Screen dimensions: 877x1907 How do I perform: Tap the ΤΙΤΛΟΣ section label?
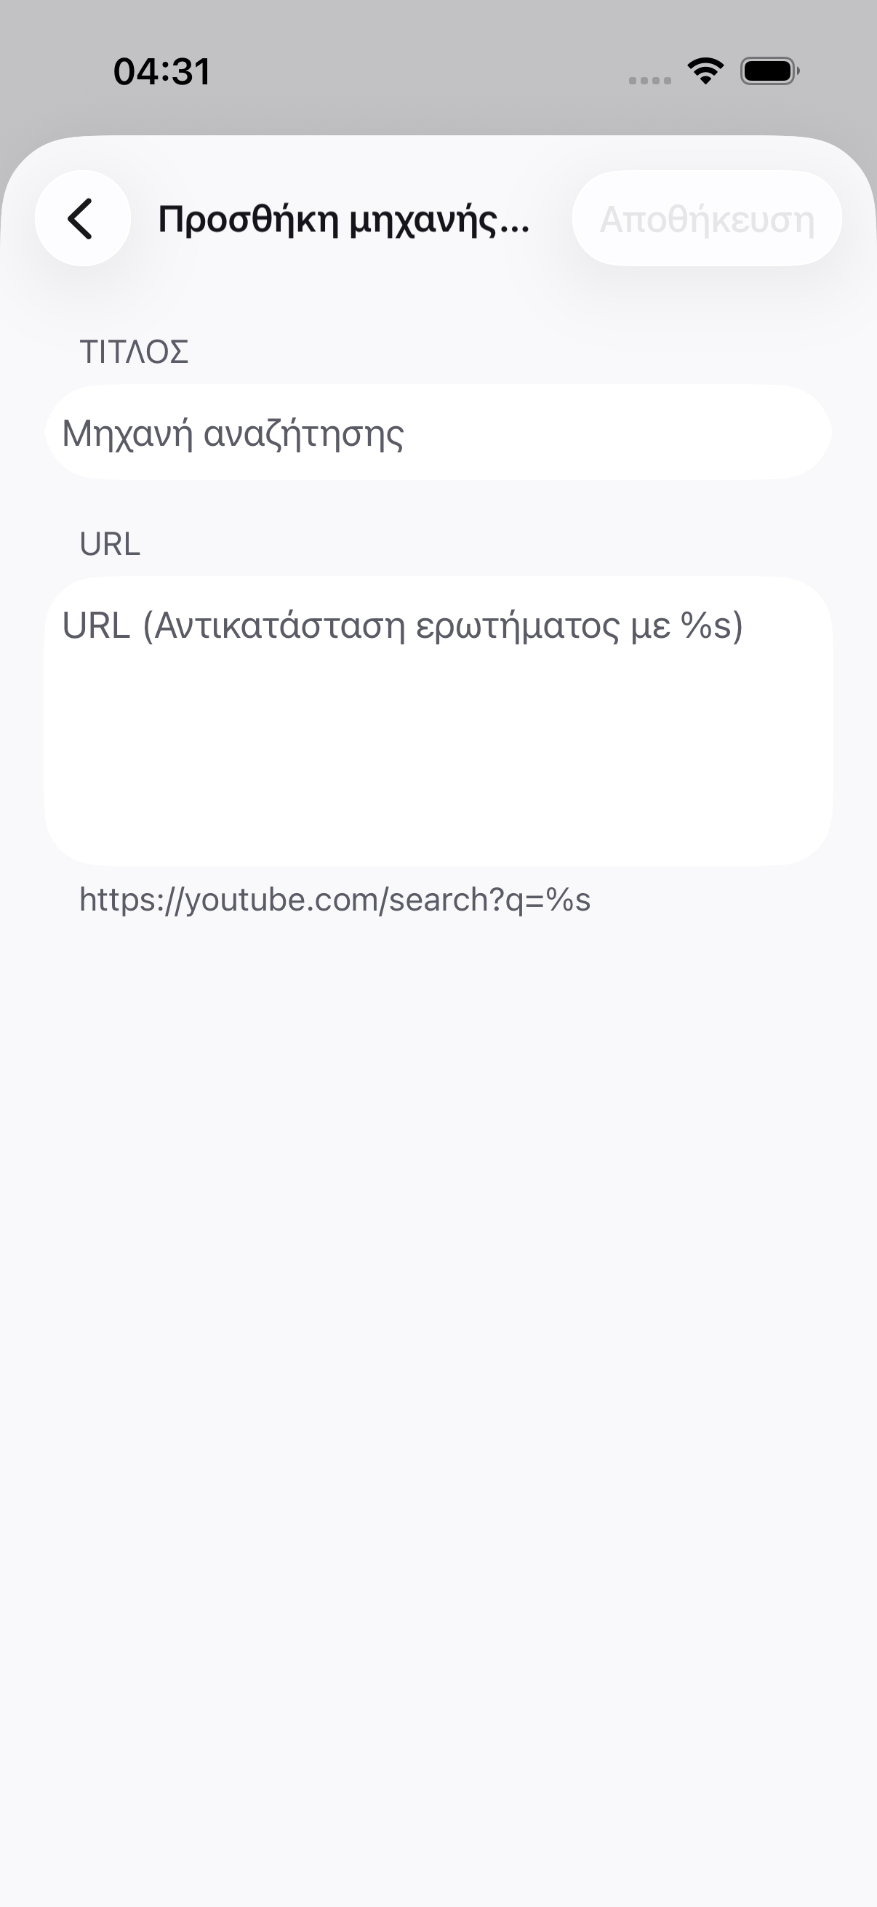pos(134,351)
